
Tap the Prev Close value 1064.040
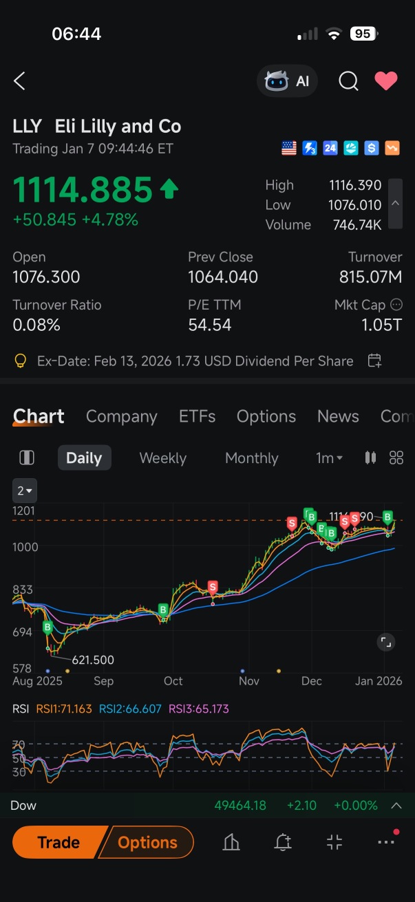pos(223,277)
